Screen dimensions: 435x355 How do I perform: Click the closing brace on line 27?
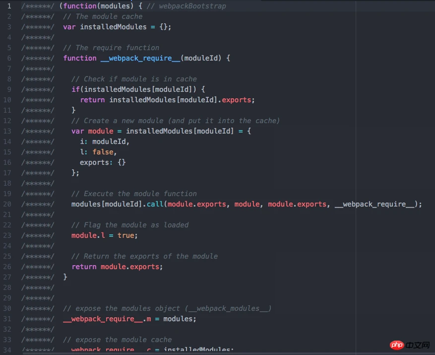[65, 277]
